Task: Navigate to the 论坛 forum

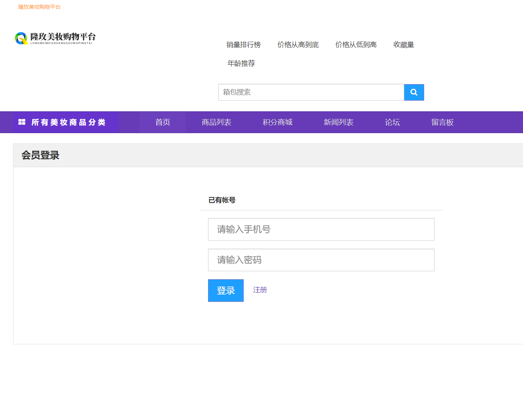Action: coord(392,122)
